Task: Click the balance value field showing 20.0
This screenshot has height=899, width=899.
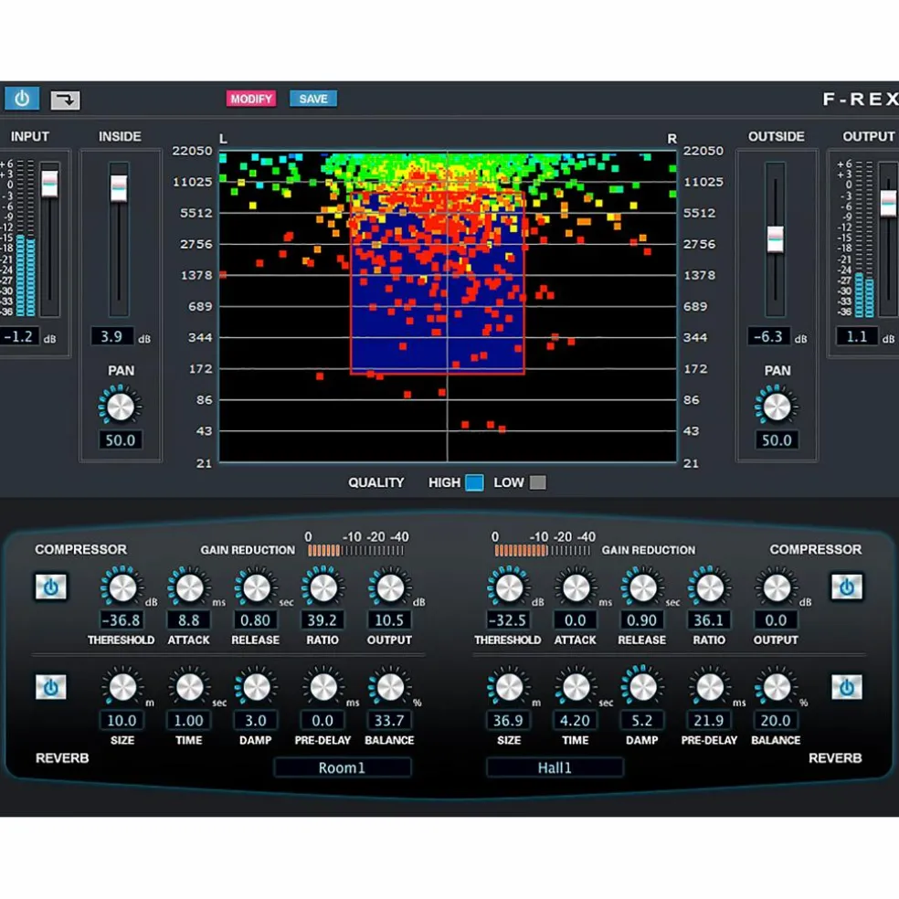Action: 776,721
